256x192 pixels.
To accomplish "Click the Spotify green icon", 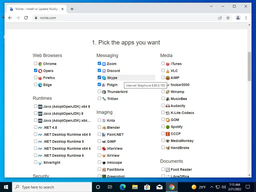I will tap(168, 127).
